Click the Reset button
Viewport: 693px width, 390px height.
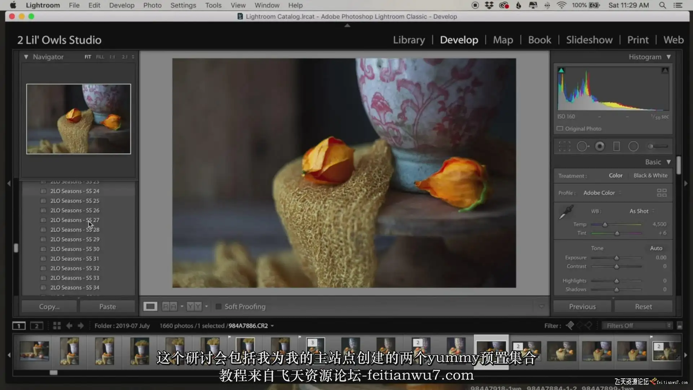(x=643, y=307)
